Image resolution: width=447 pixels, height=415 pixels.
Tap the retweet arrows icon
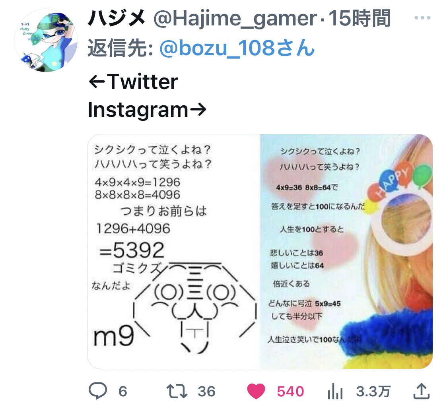tap(177, 391)
